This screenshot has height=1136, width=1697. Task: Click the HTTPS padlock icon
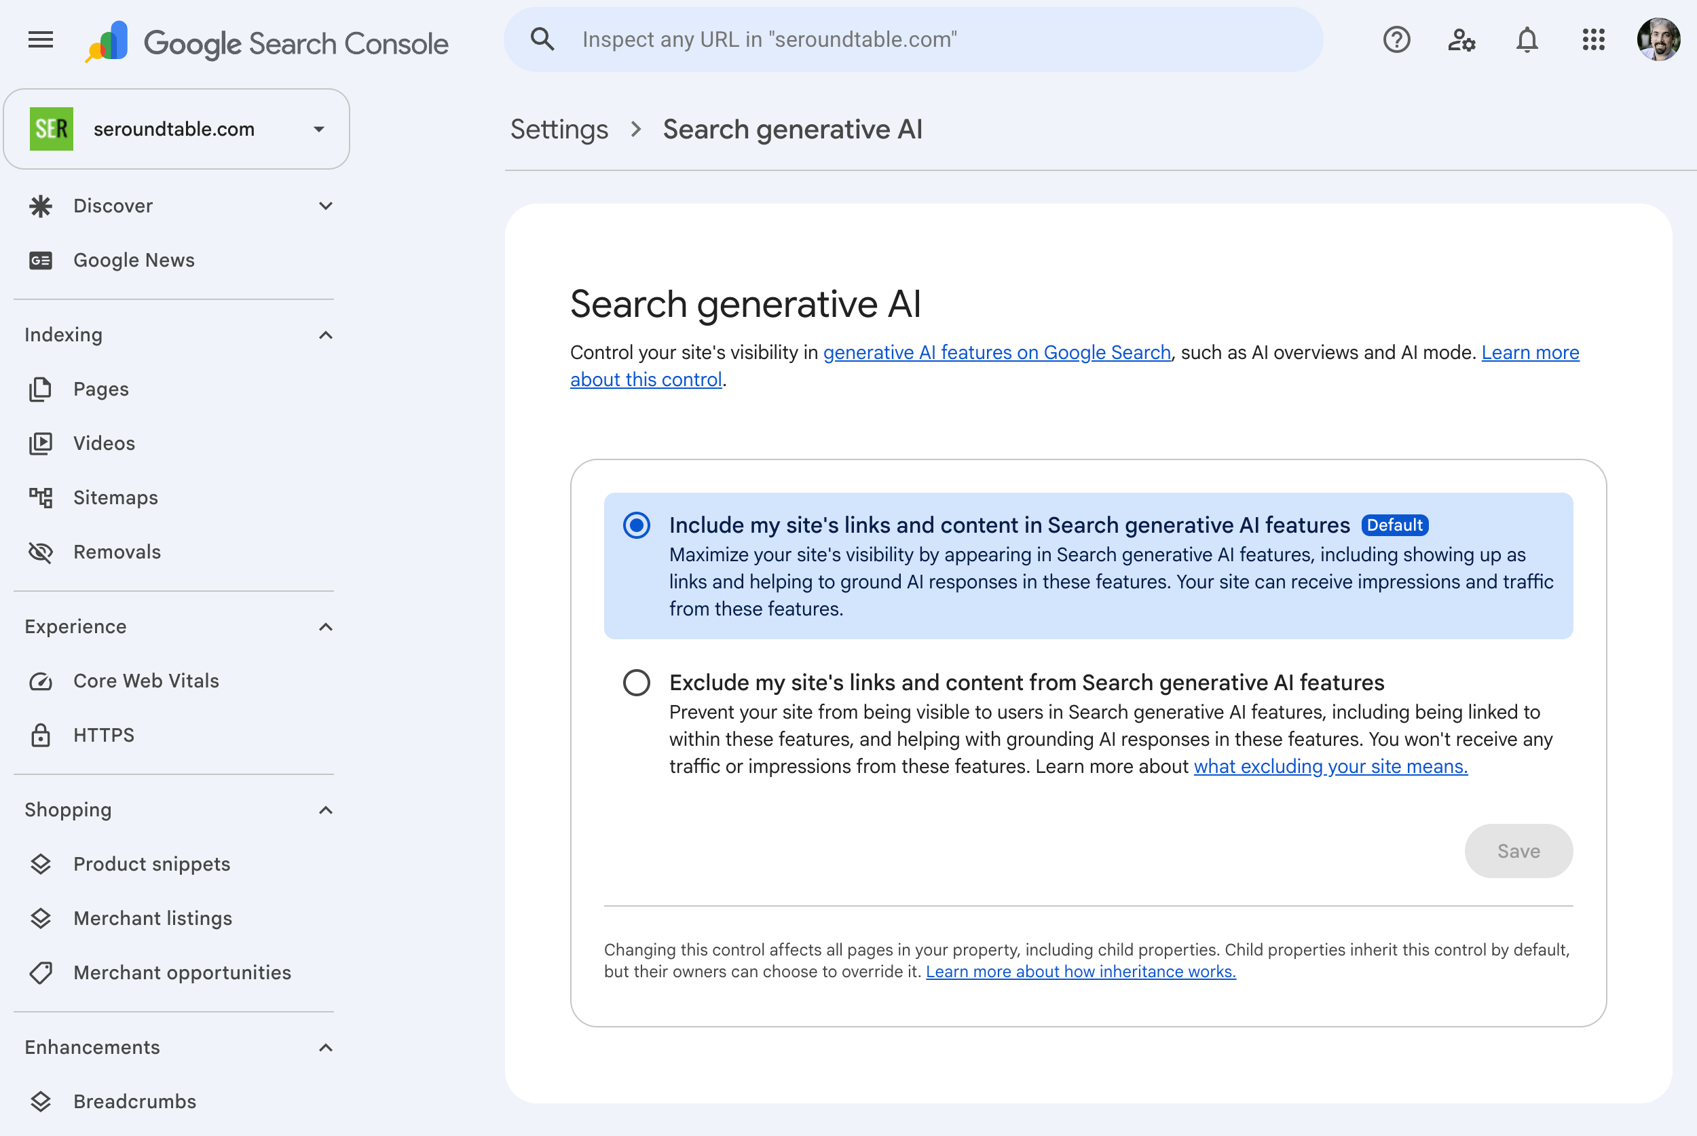click(41, 736)
